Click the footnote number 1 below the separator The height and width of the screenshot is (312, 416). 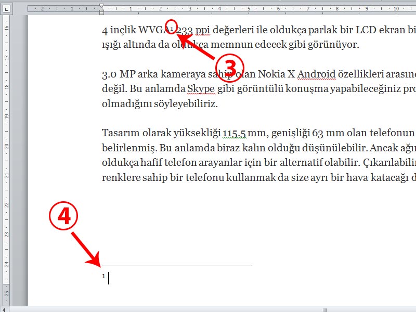(103, 276)
